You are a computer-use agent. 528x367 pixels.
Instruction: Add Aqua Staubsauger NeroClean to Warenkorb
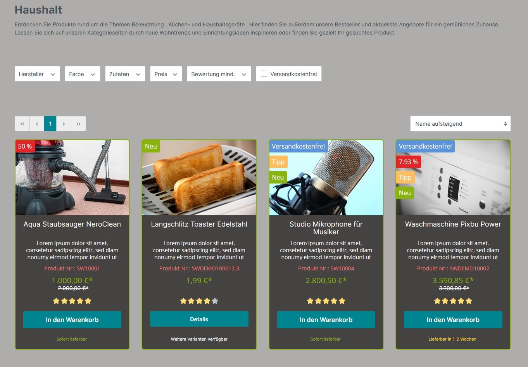click(72, 320)
